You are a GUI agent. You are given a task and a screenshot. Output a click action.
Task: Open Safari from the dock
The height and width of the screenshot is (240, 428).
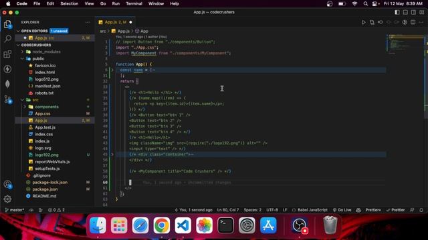coord(140,225)
